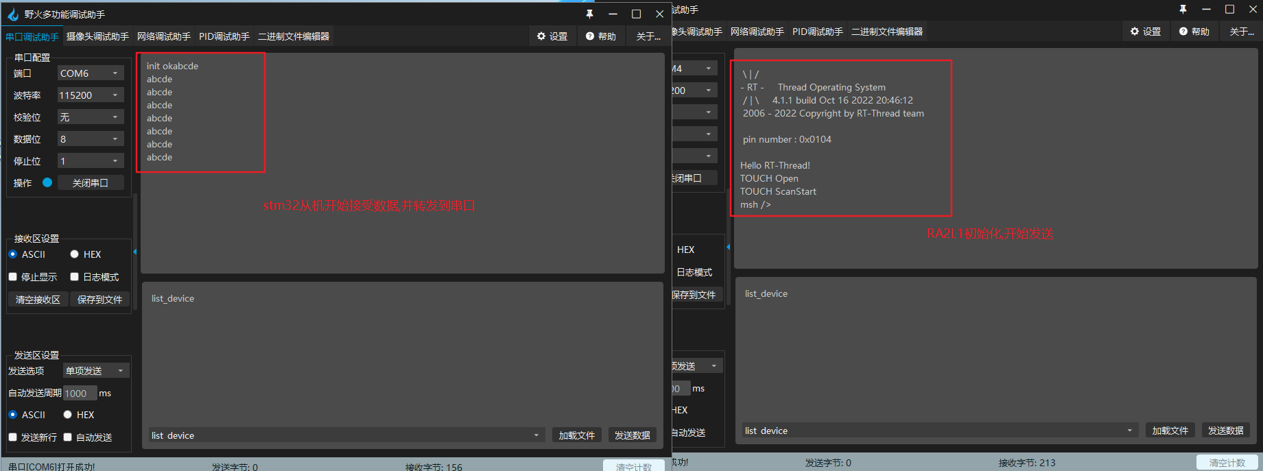This screenshot has width=1263, height=471.
Task: Click 保存到文件 button in left window
Action: pos(99,300)
